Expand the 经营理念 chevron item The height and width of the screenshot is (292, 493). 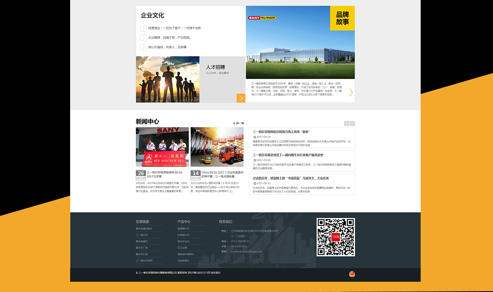tap(144, 28)
